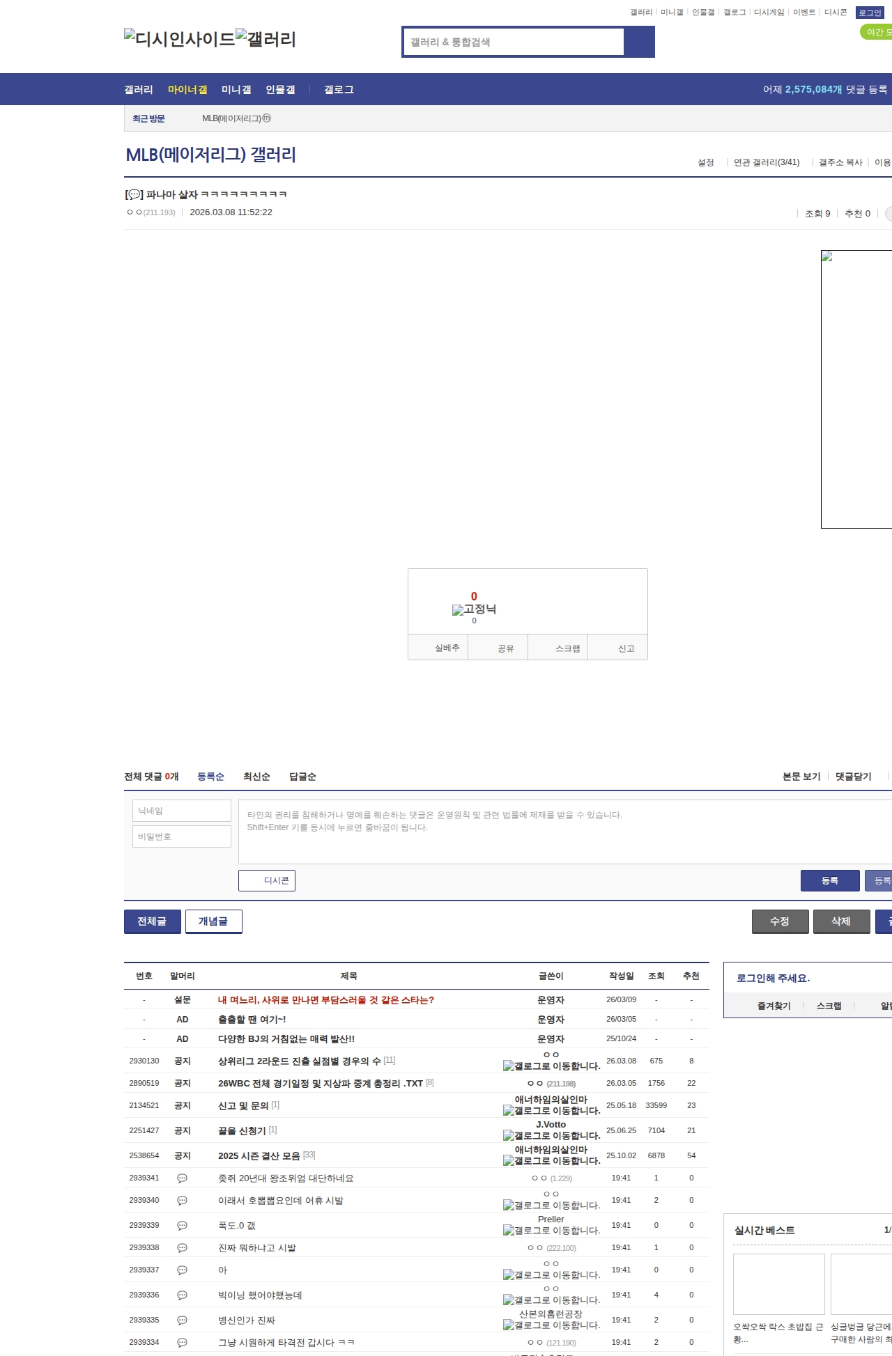Open the 설정 menu in the gallery header
892x1356 pixels.
706,162
